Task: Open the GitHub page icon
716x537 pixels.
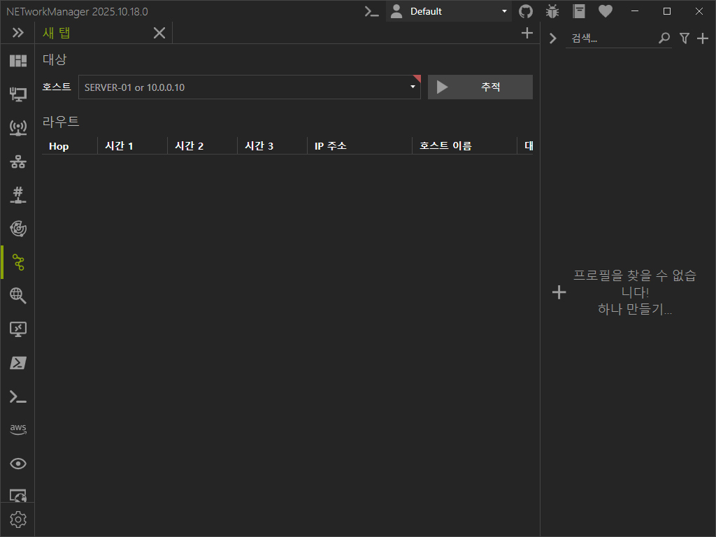Action: 526,11
